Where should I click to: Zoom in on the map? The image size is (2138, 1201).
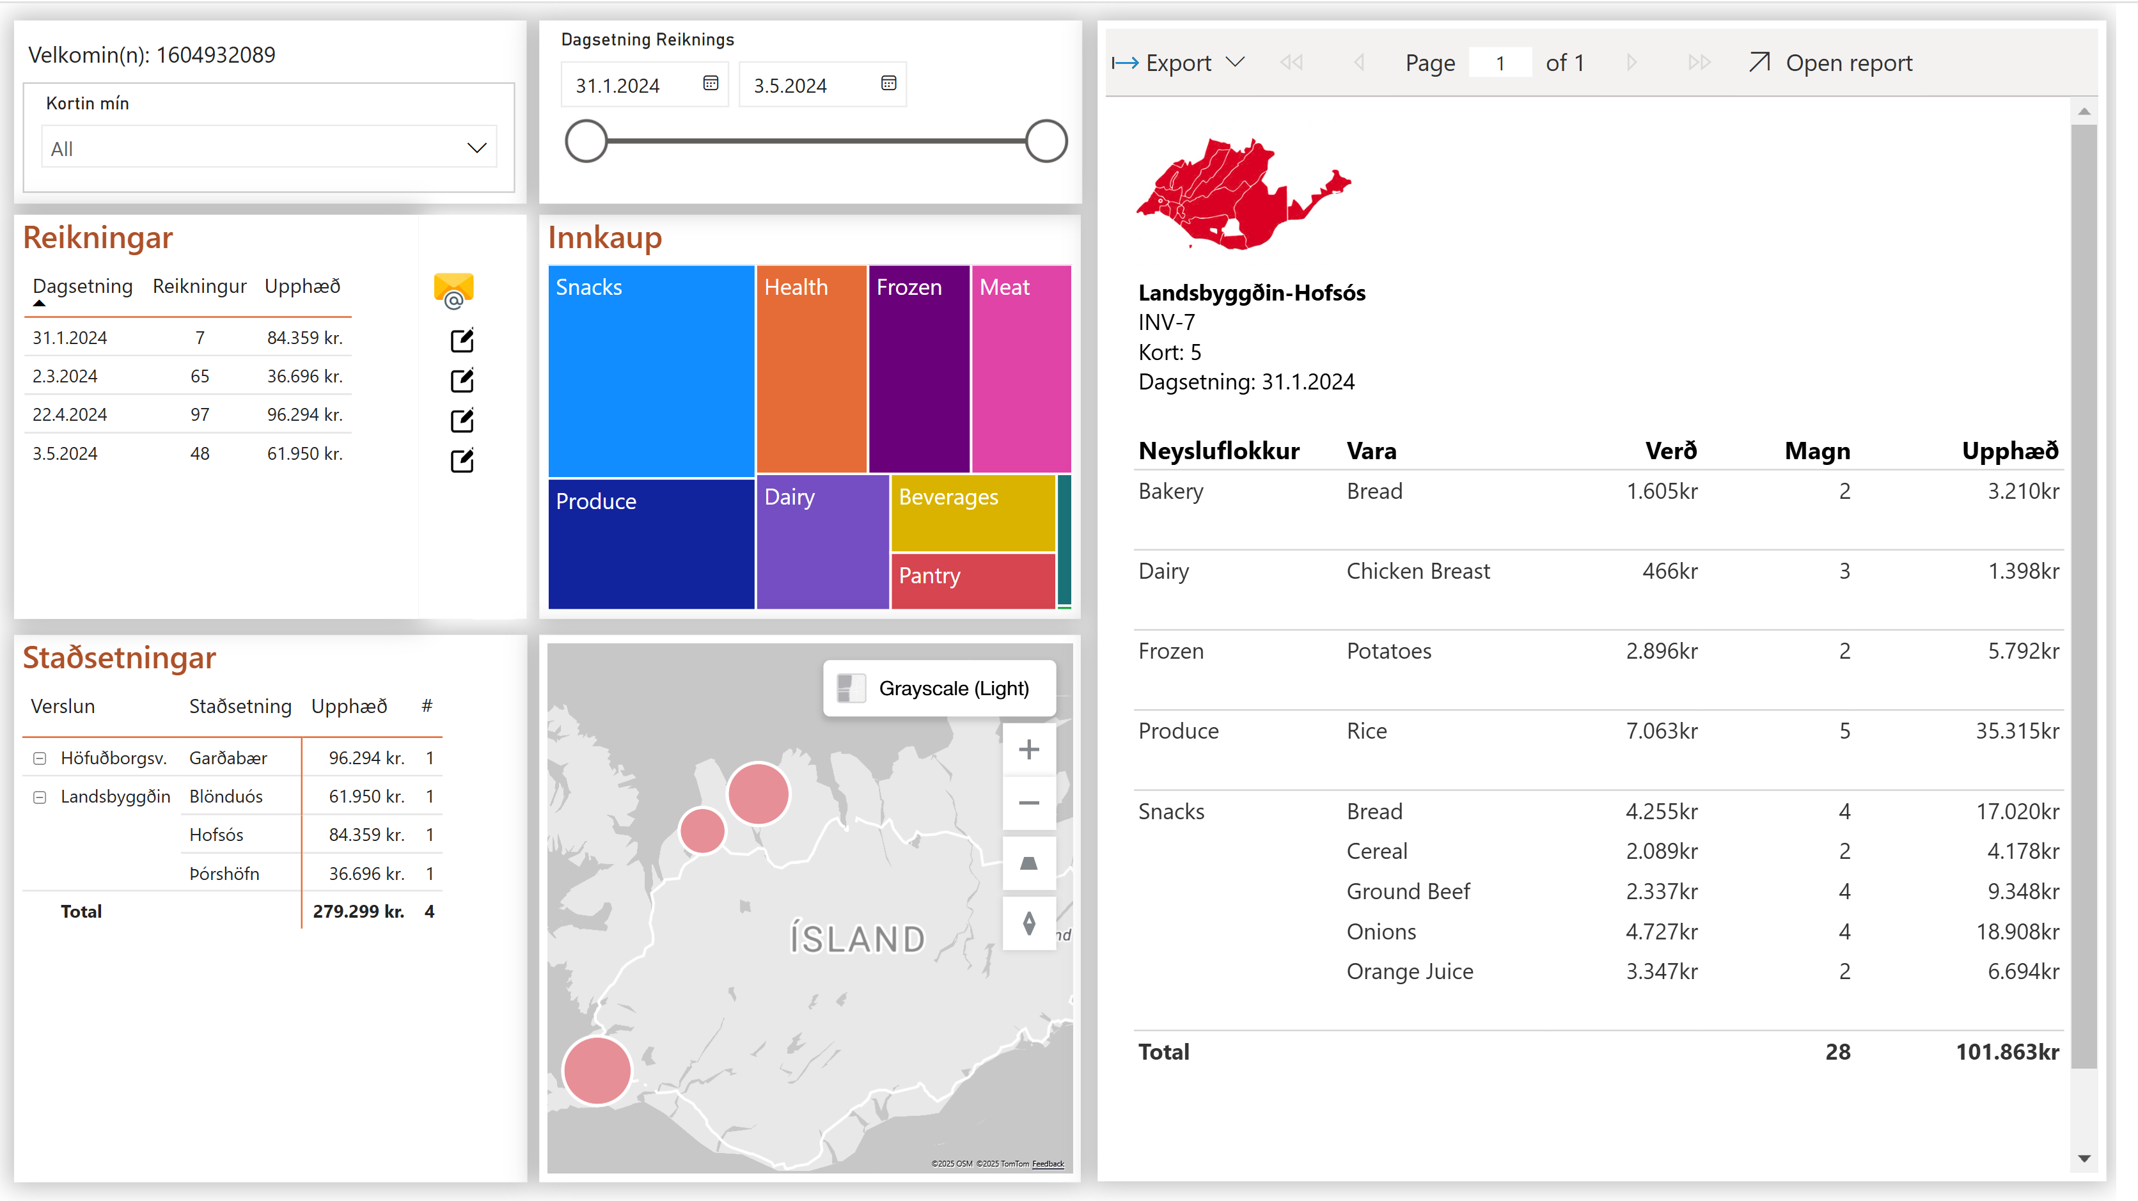1028,750
